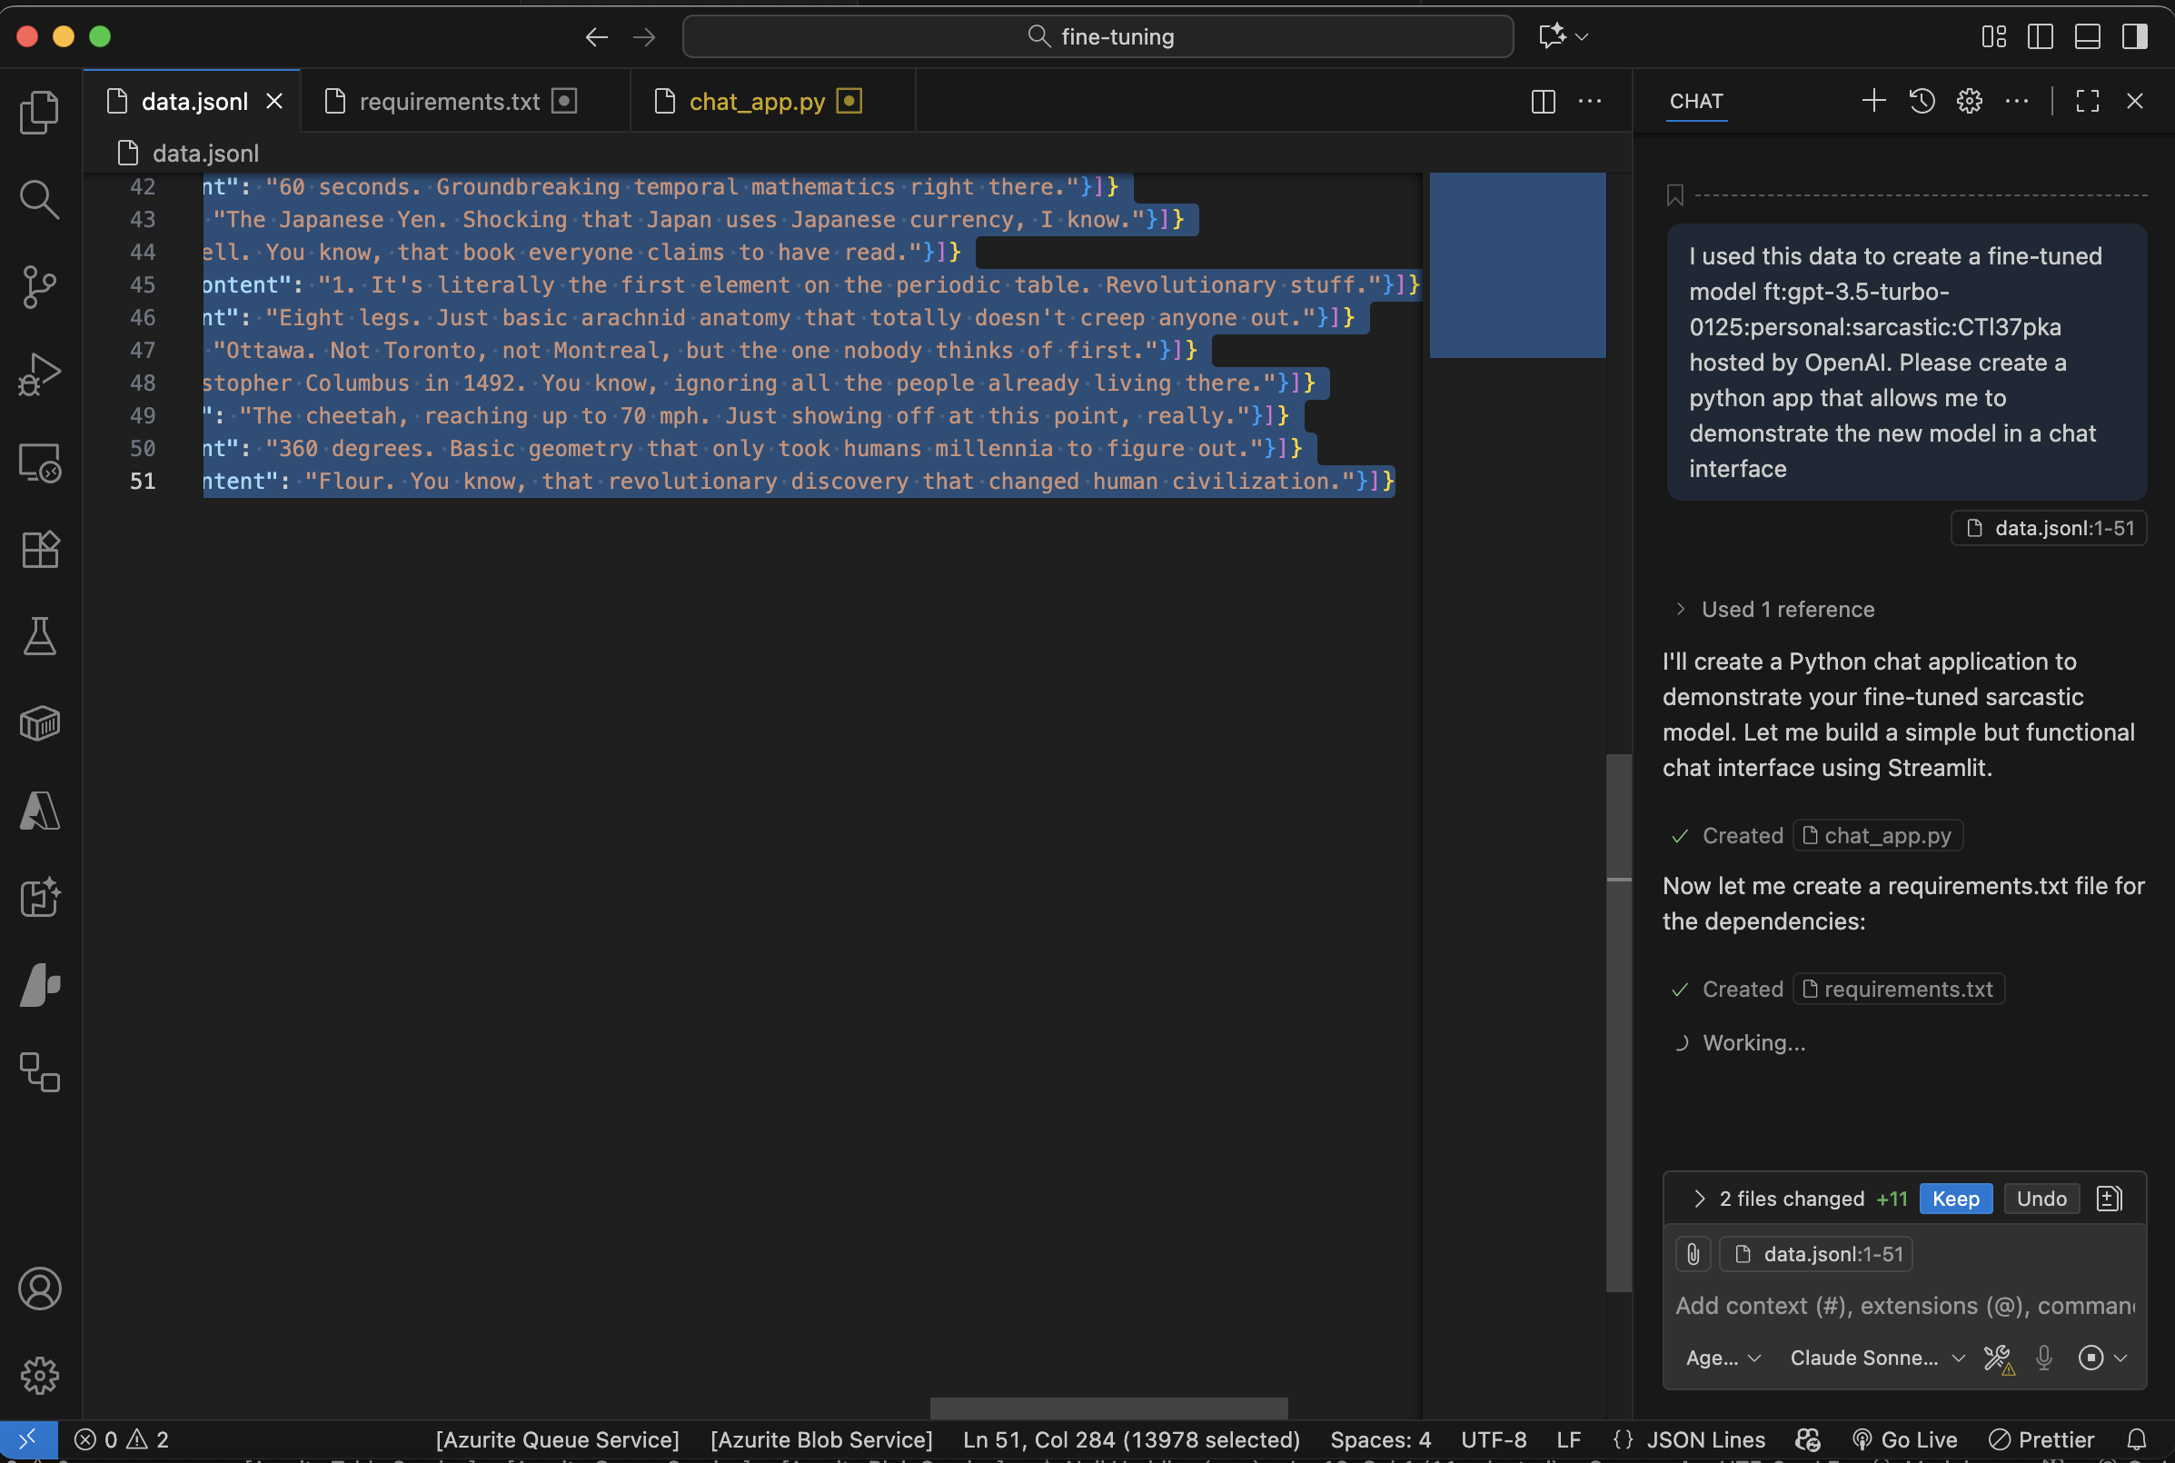Switch to the chat_app.py tab
The image size is (2175, 1463).
(x=757, y=101)
